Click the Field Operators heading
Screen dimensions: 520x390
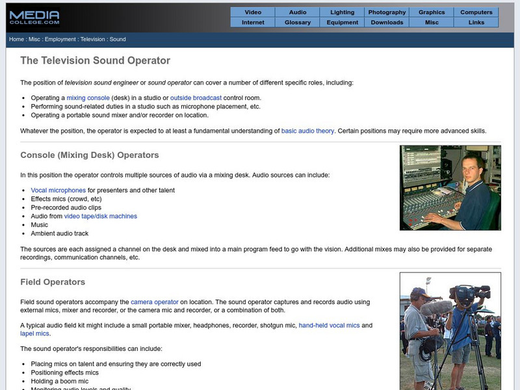click(x=53, y=282)
